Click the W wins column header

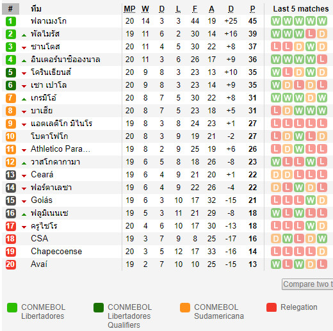[145, 9]
